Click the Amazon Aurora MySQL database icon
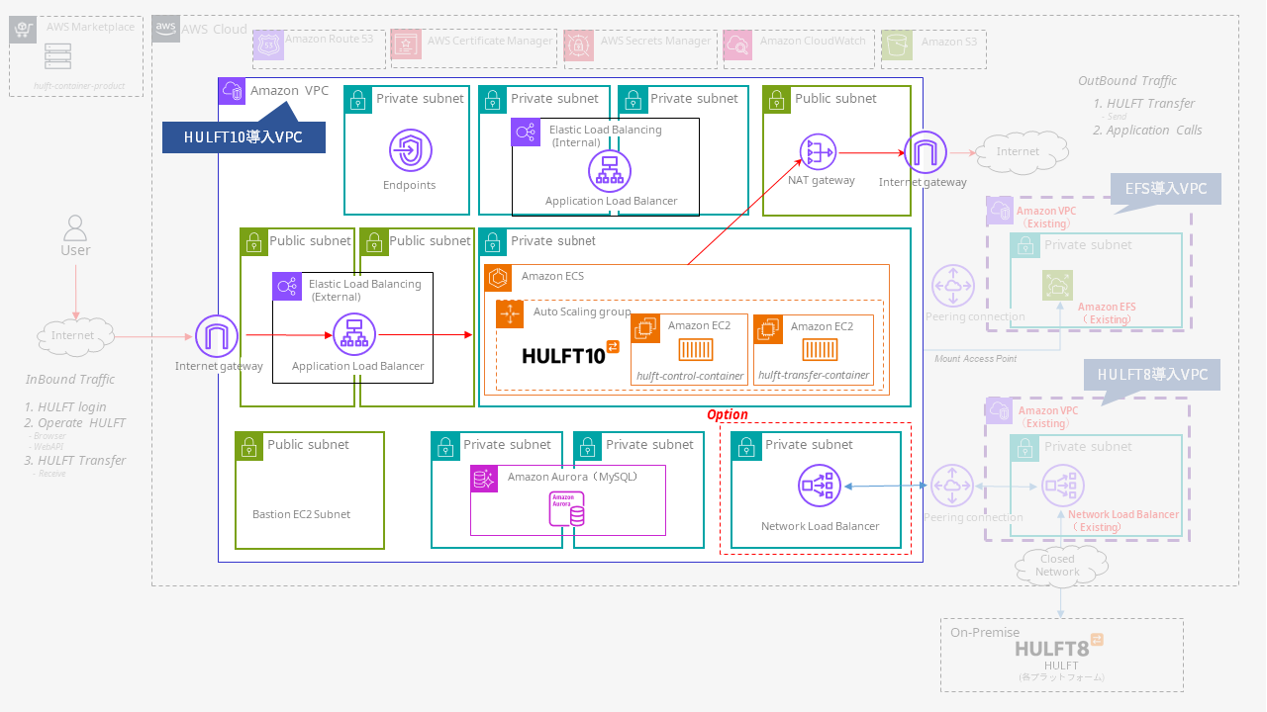The image size is (1267, 712). (570, 507)
